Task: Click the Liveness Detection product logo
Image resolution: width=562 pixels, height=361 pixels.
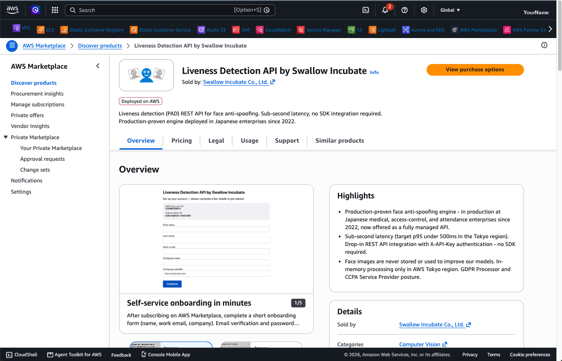Action: pos(146,75)
